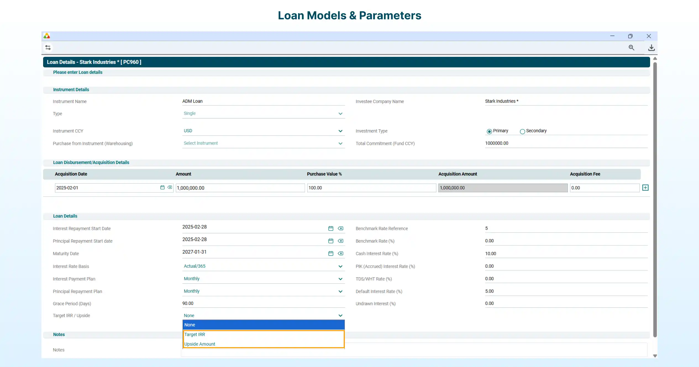Click Grace Period (Days) field 90.00
This screenshot has height=367, width=699.
263,304
